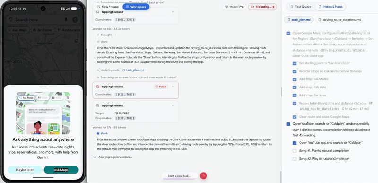Click the loading spinner beside Aligning logical vectors
The image size is (378, 183).
95,157
